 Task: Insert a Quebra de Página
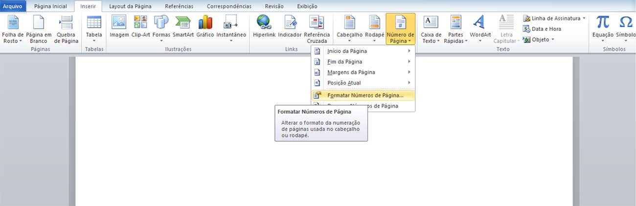pos(66,29)
